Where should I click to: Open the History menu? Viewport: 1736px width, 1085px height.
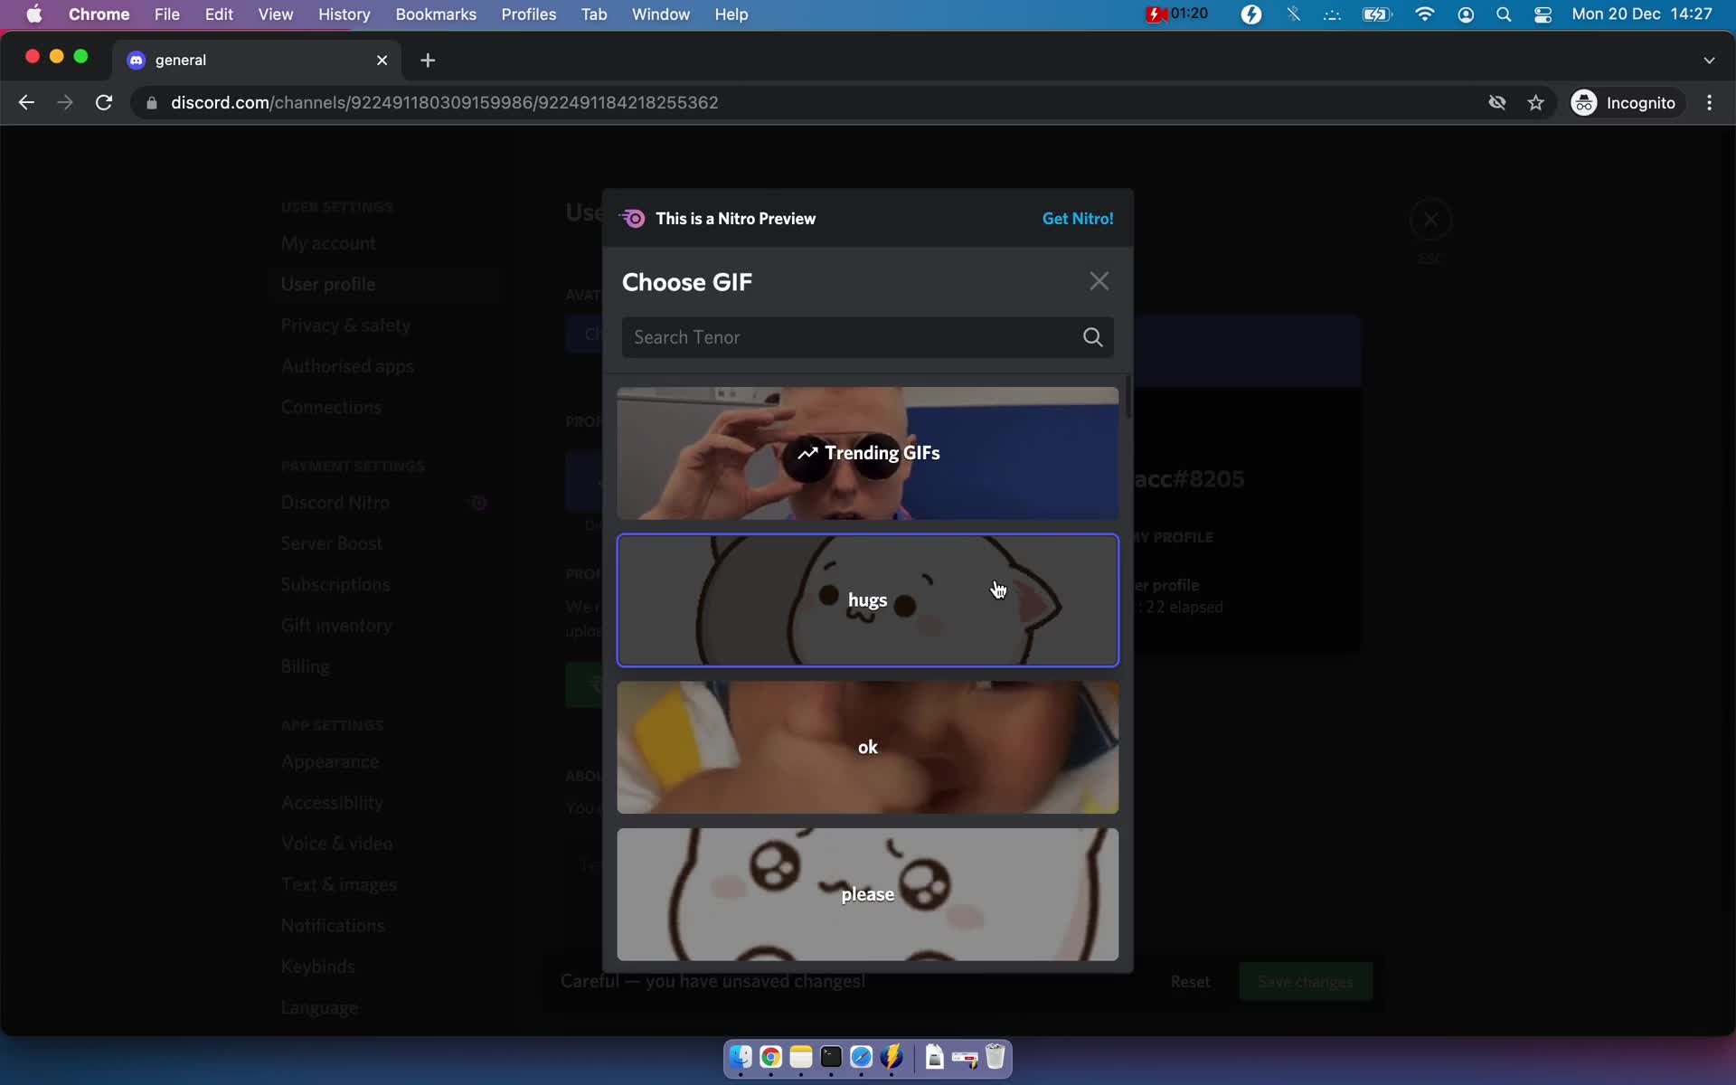344,14
